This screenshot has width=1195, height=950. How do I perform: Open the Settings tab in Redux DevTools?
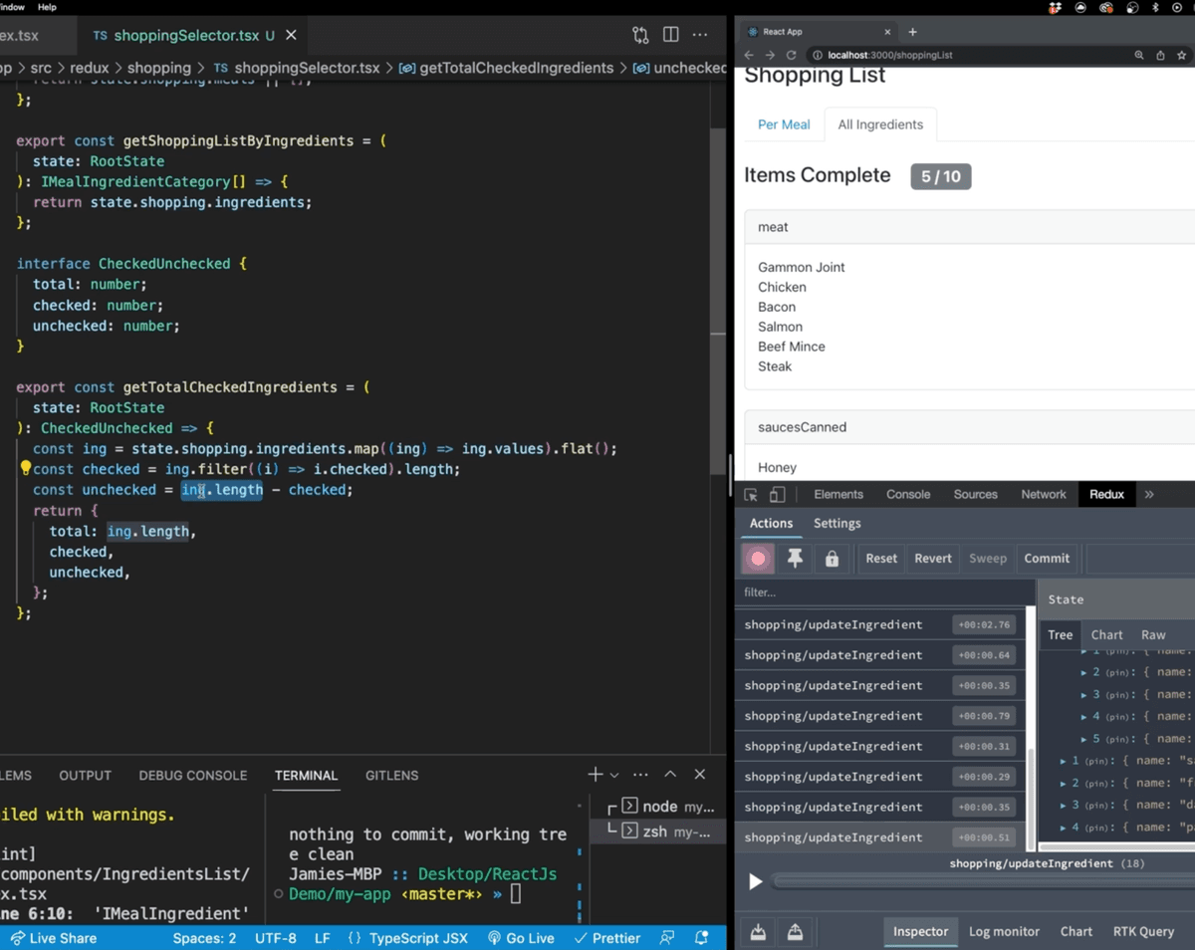click(x=836, y=523)
